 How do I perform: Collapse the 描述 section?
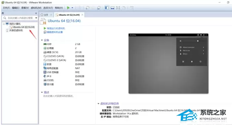pos(42,92)
